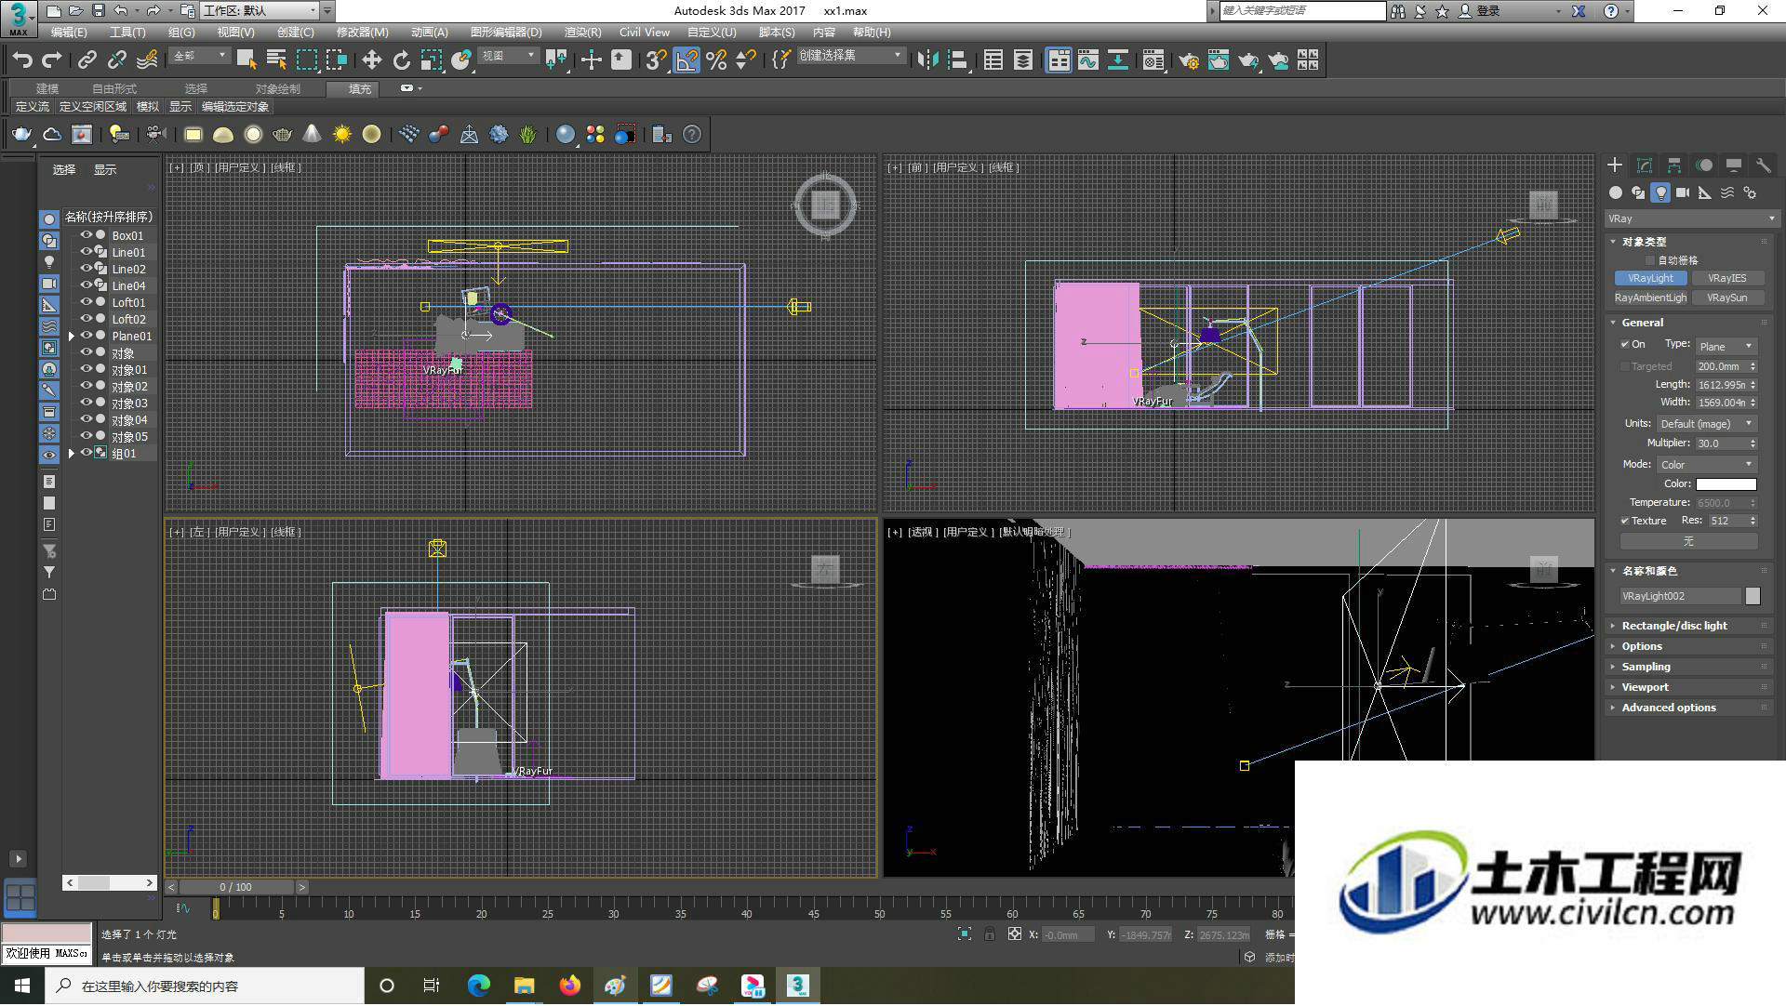
Task: Click the Mirror tool icon
Action: [927, 60]
